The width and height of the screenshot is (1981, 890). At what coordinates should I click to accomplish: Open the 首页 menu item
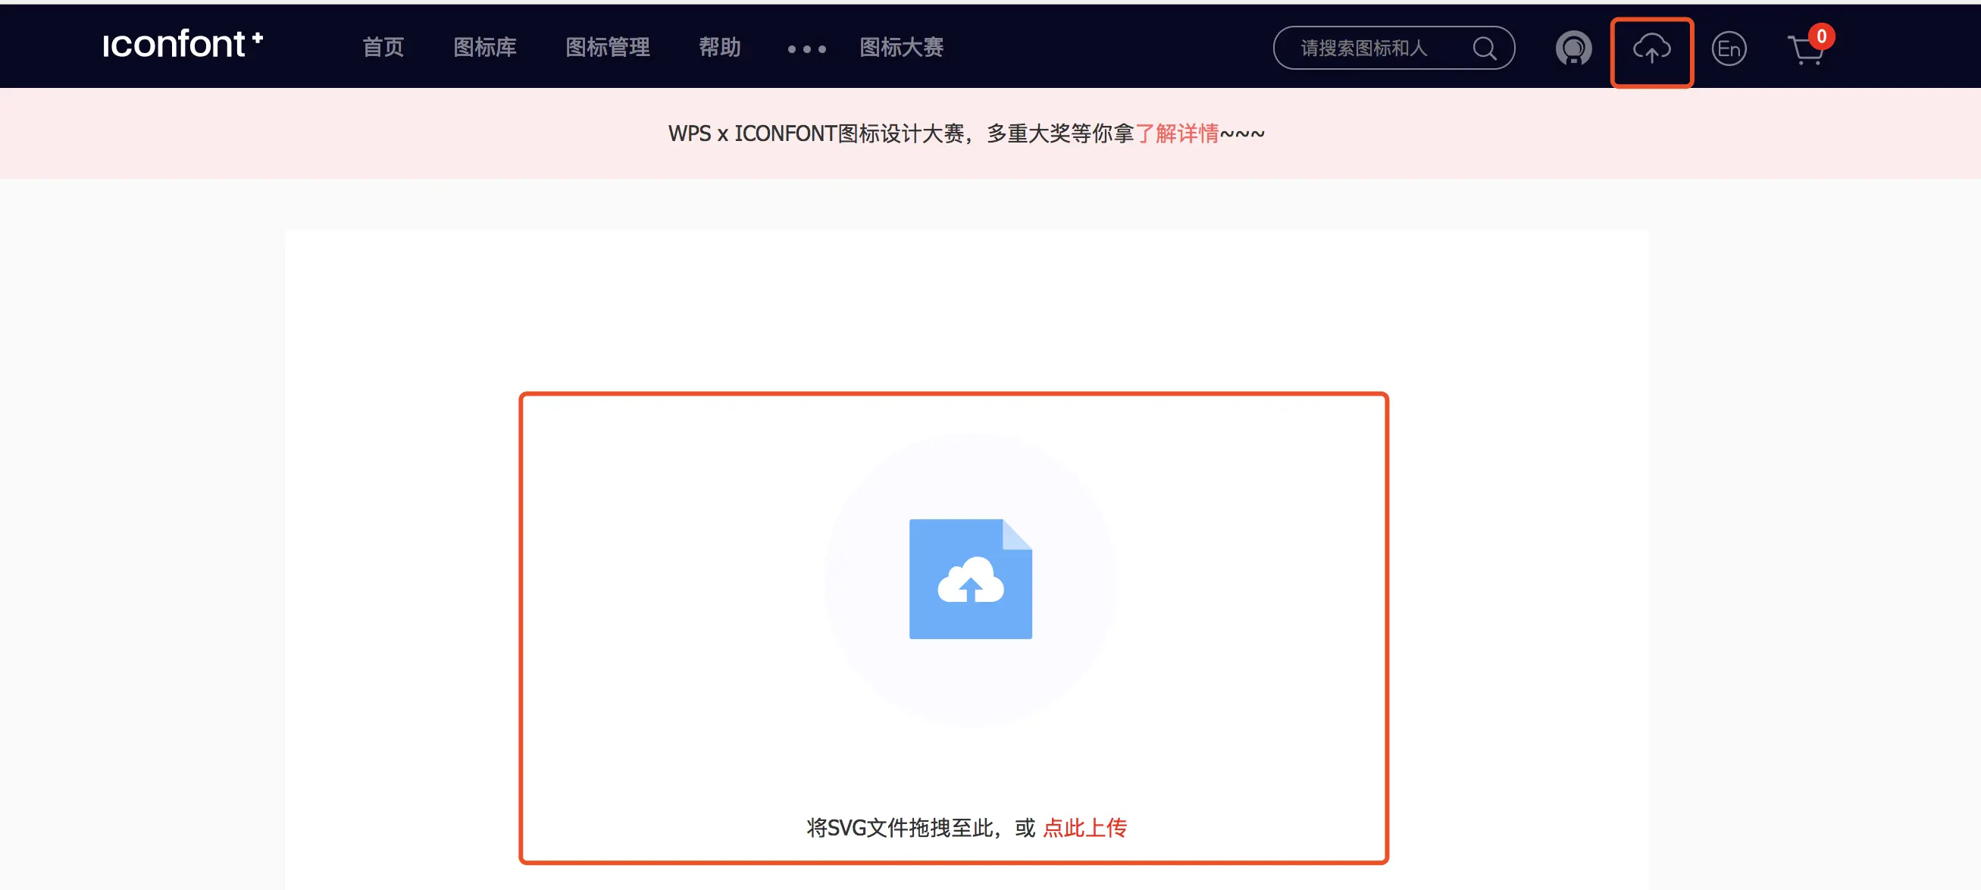pyautogui.click(x=383, y=48)
